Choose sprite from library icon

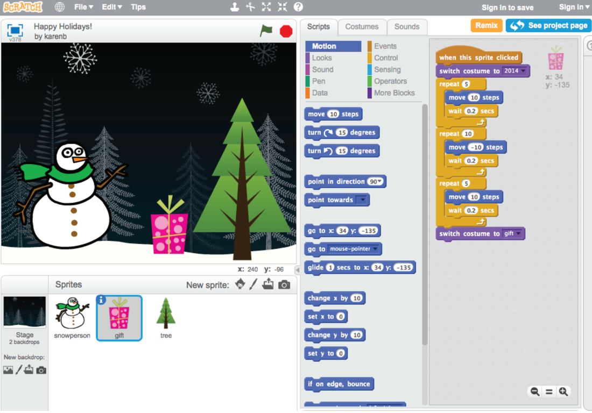[x=240, y=285]
